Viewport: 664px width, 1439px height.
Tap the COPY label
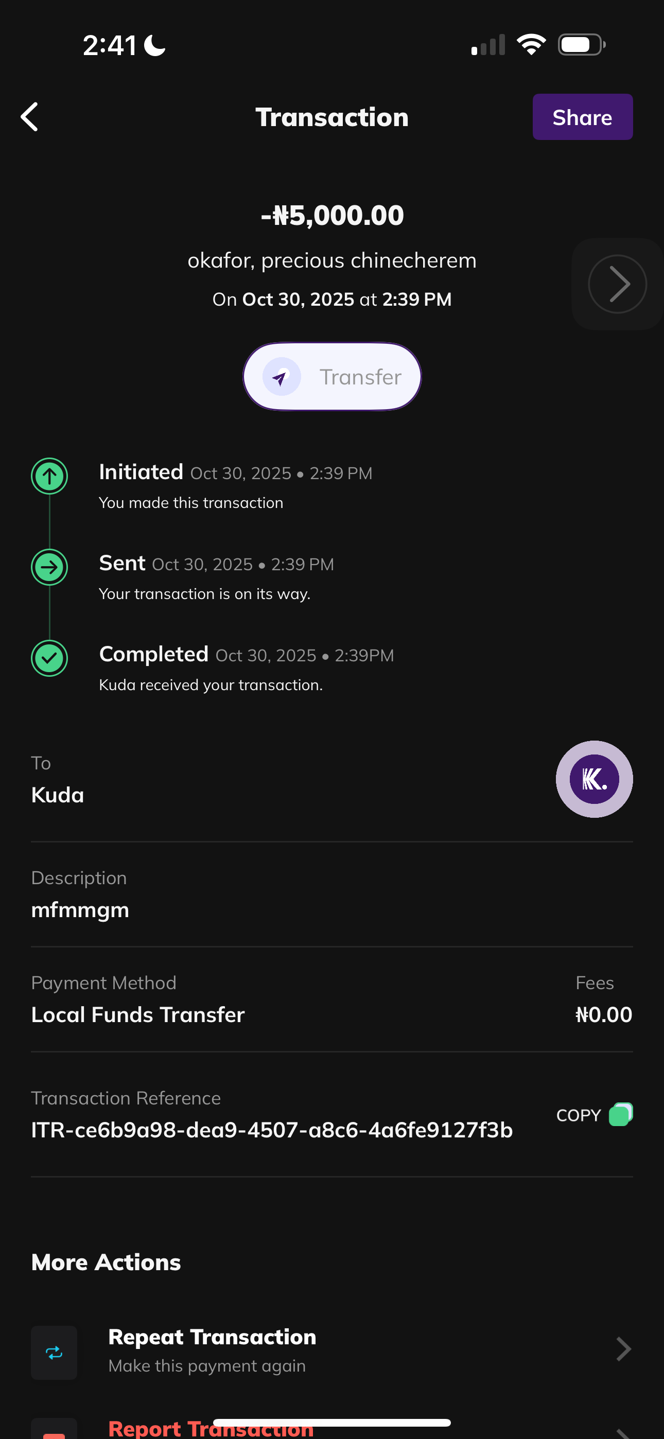(578, 1116)
